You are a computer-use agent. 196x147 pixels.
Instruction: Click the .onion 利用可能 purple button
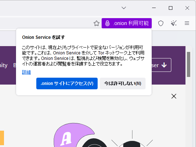pyautogui.click(x=127, y=23)
